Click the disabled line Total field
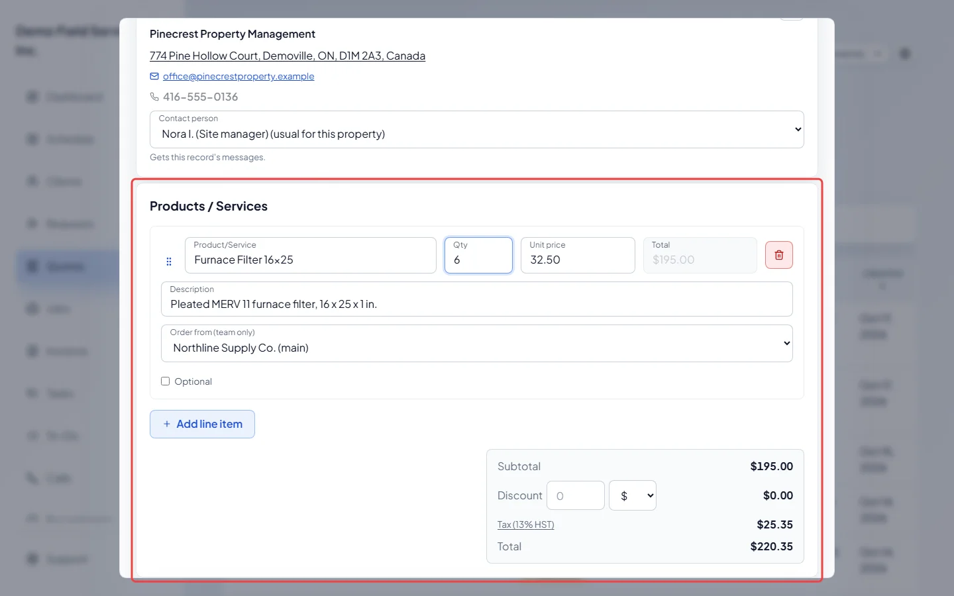 click(700, 255)
